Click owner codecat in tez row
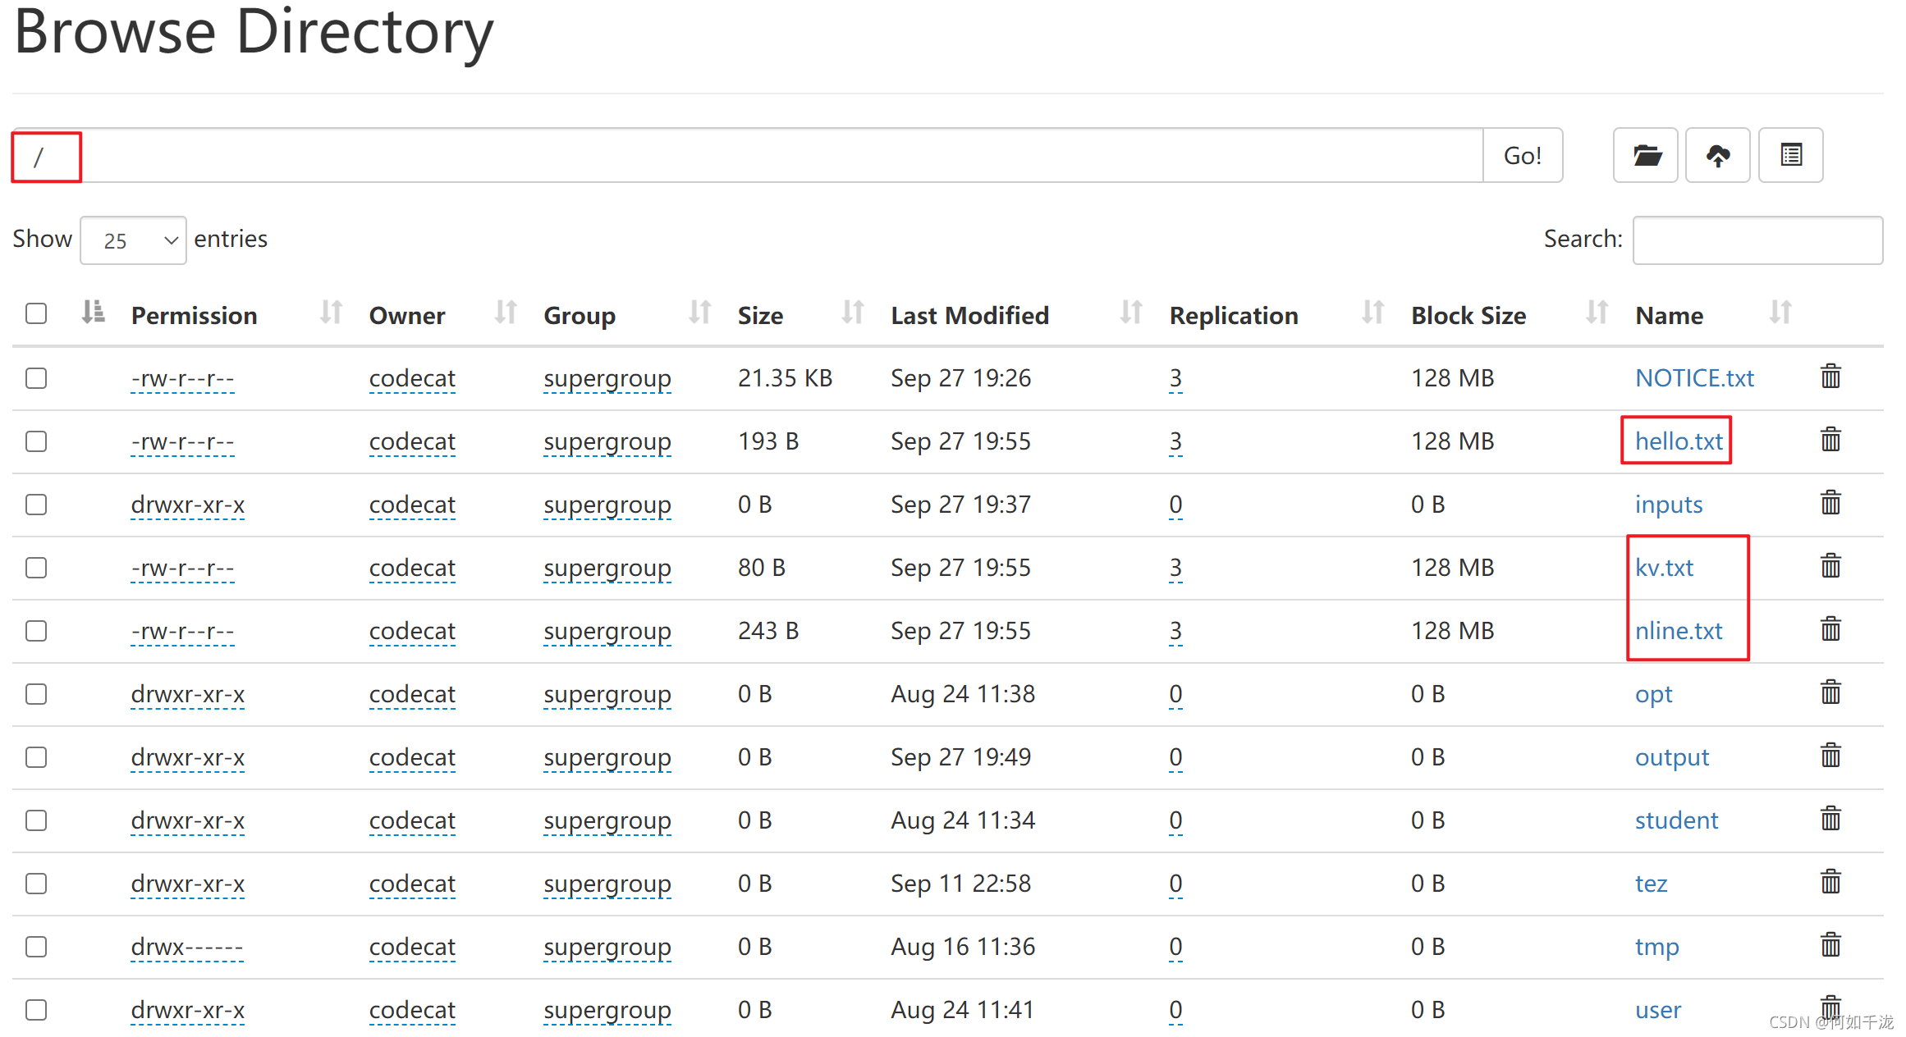Viewport: 1906px width, 1037px height. tap(412, 884)
